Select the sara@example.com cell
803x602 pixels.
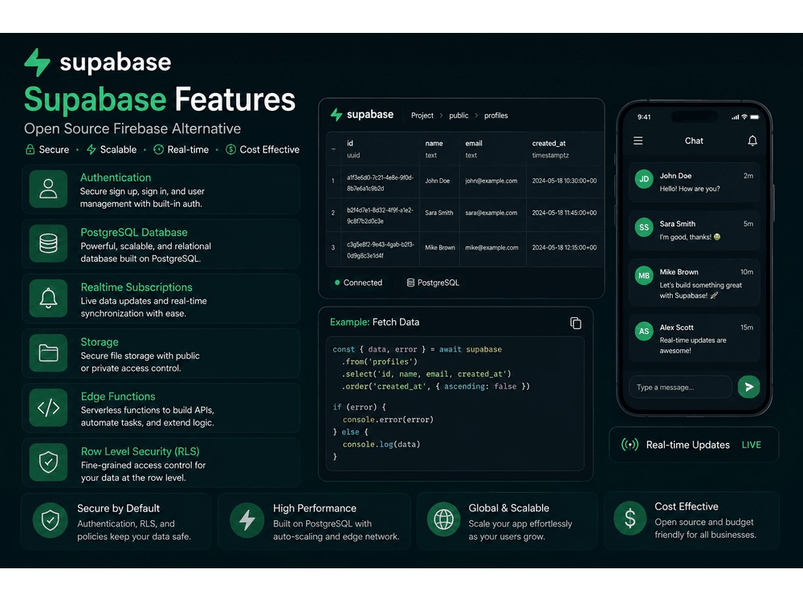pos(491,213)
